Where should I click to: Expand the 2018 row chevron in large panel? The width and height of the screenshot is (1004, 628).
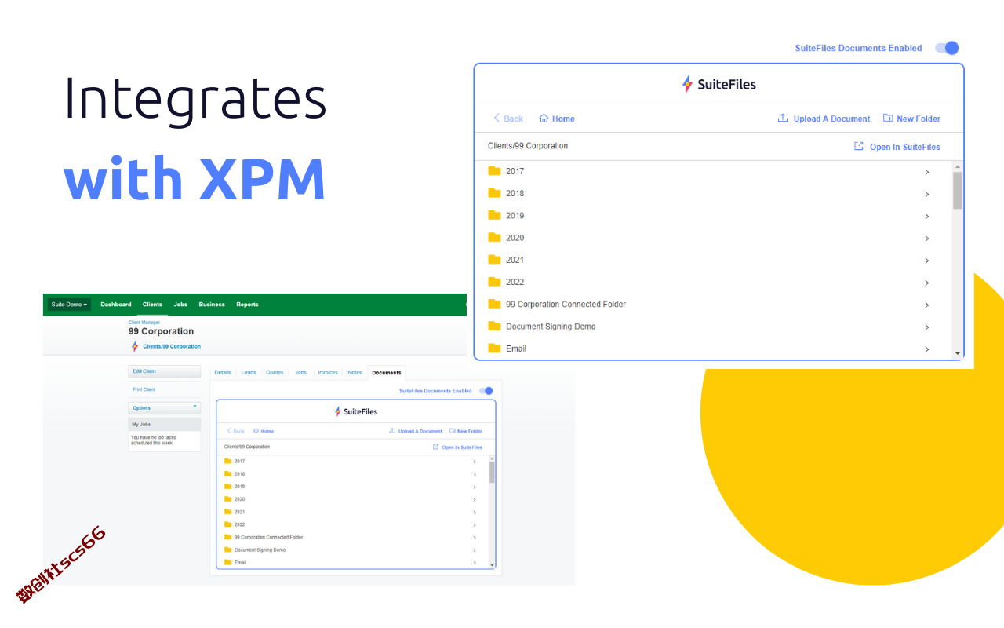click(x=927, y=194)
